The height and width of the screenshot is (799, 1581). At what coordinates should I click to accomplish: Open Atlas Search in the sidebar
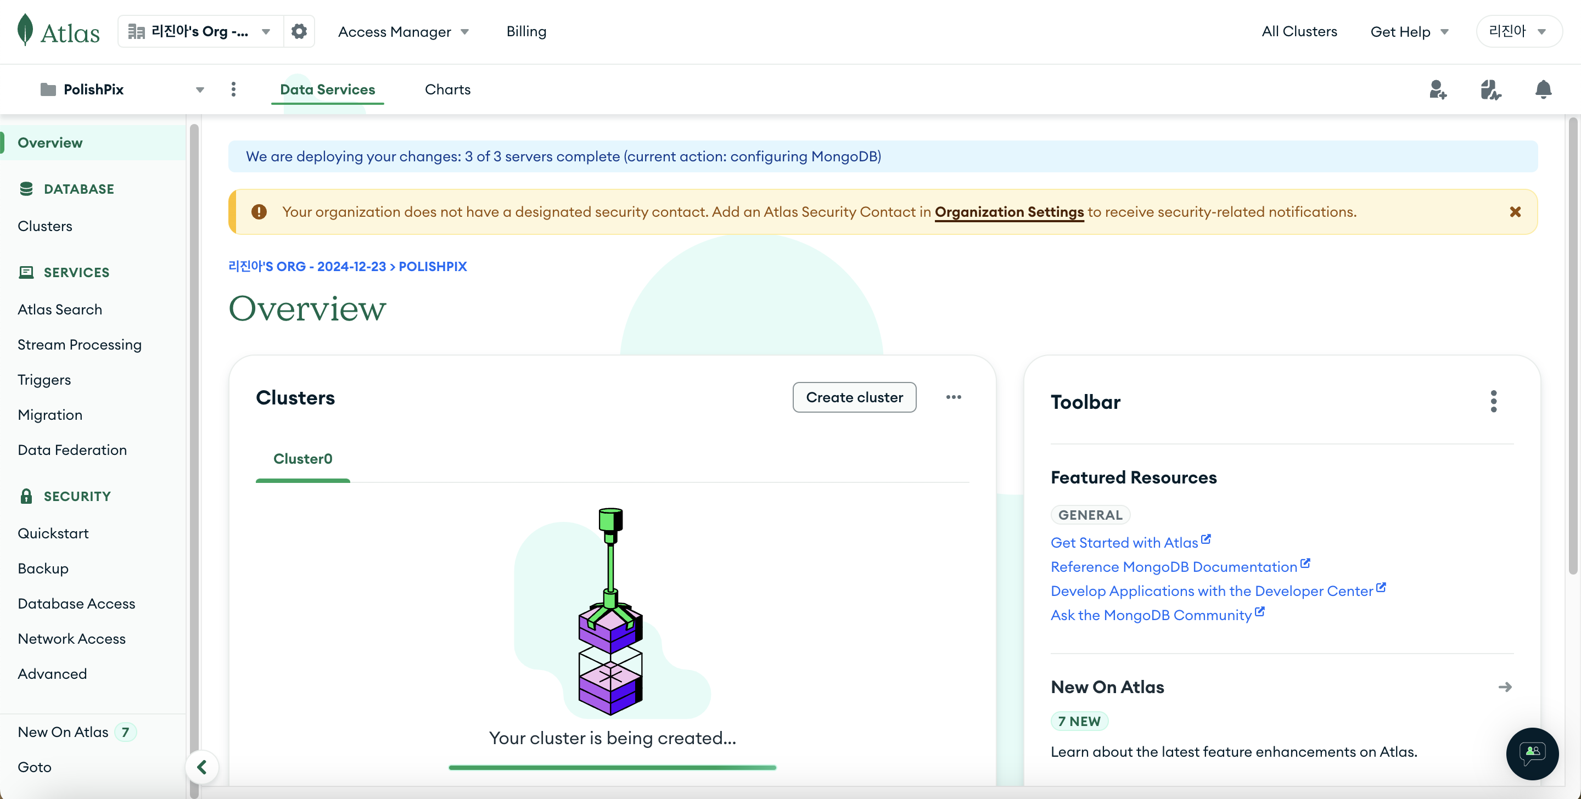pyautogui.click(x=59, y=310)
